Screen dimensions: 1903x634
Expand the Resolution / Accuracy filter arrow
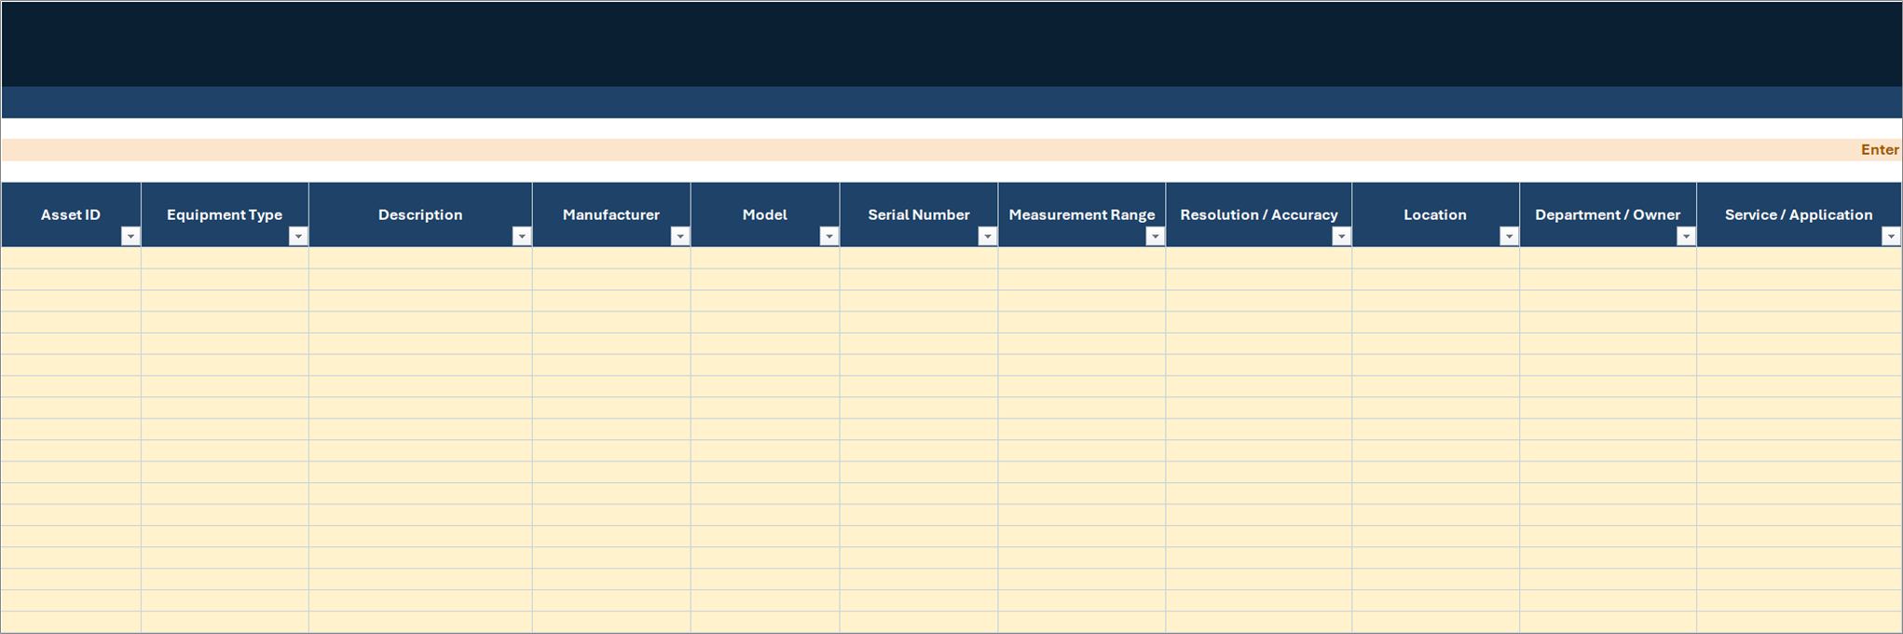coord(1342,237)
